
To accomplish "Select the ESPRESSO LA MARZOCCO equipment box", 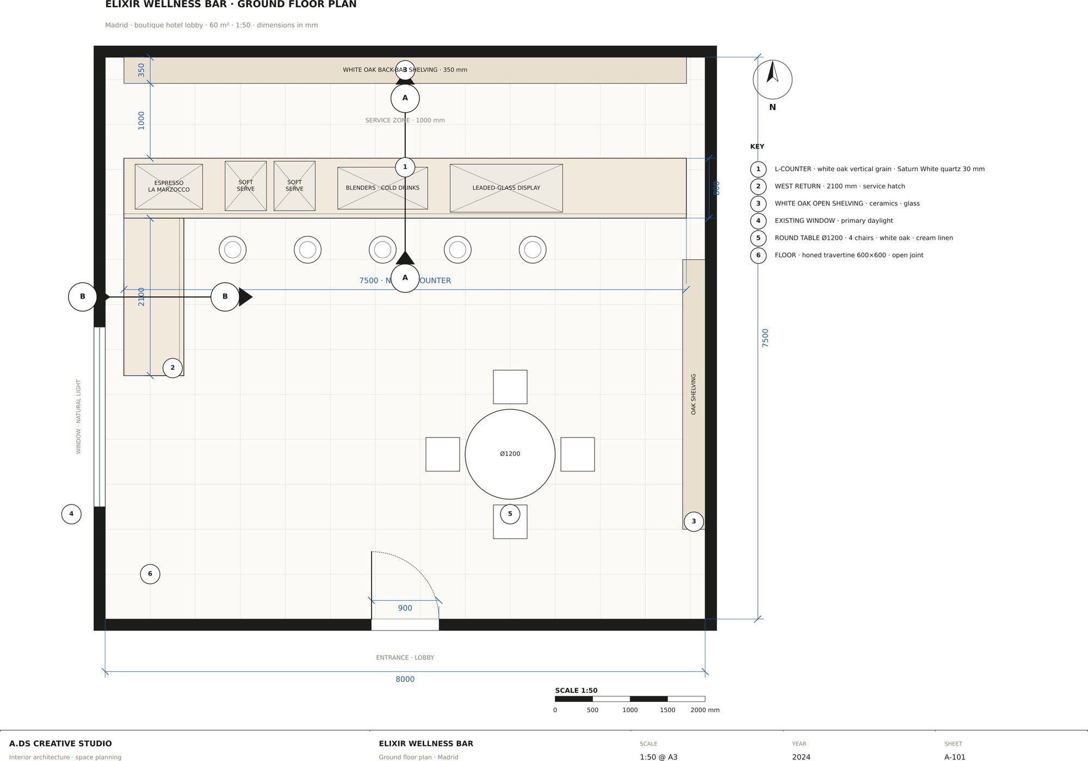I will tap(169, 186).
